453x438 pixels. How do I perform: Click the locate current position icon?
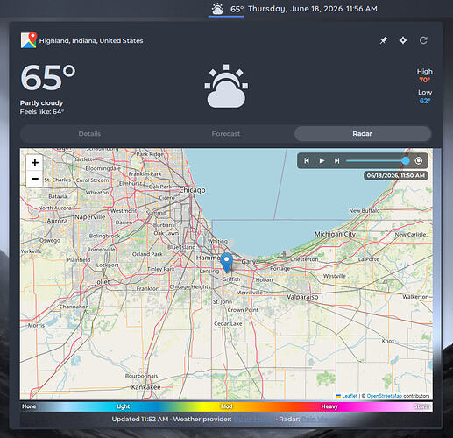(x=403, y=40)
